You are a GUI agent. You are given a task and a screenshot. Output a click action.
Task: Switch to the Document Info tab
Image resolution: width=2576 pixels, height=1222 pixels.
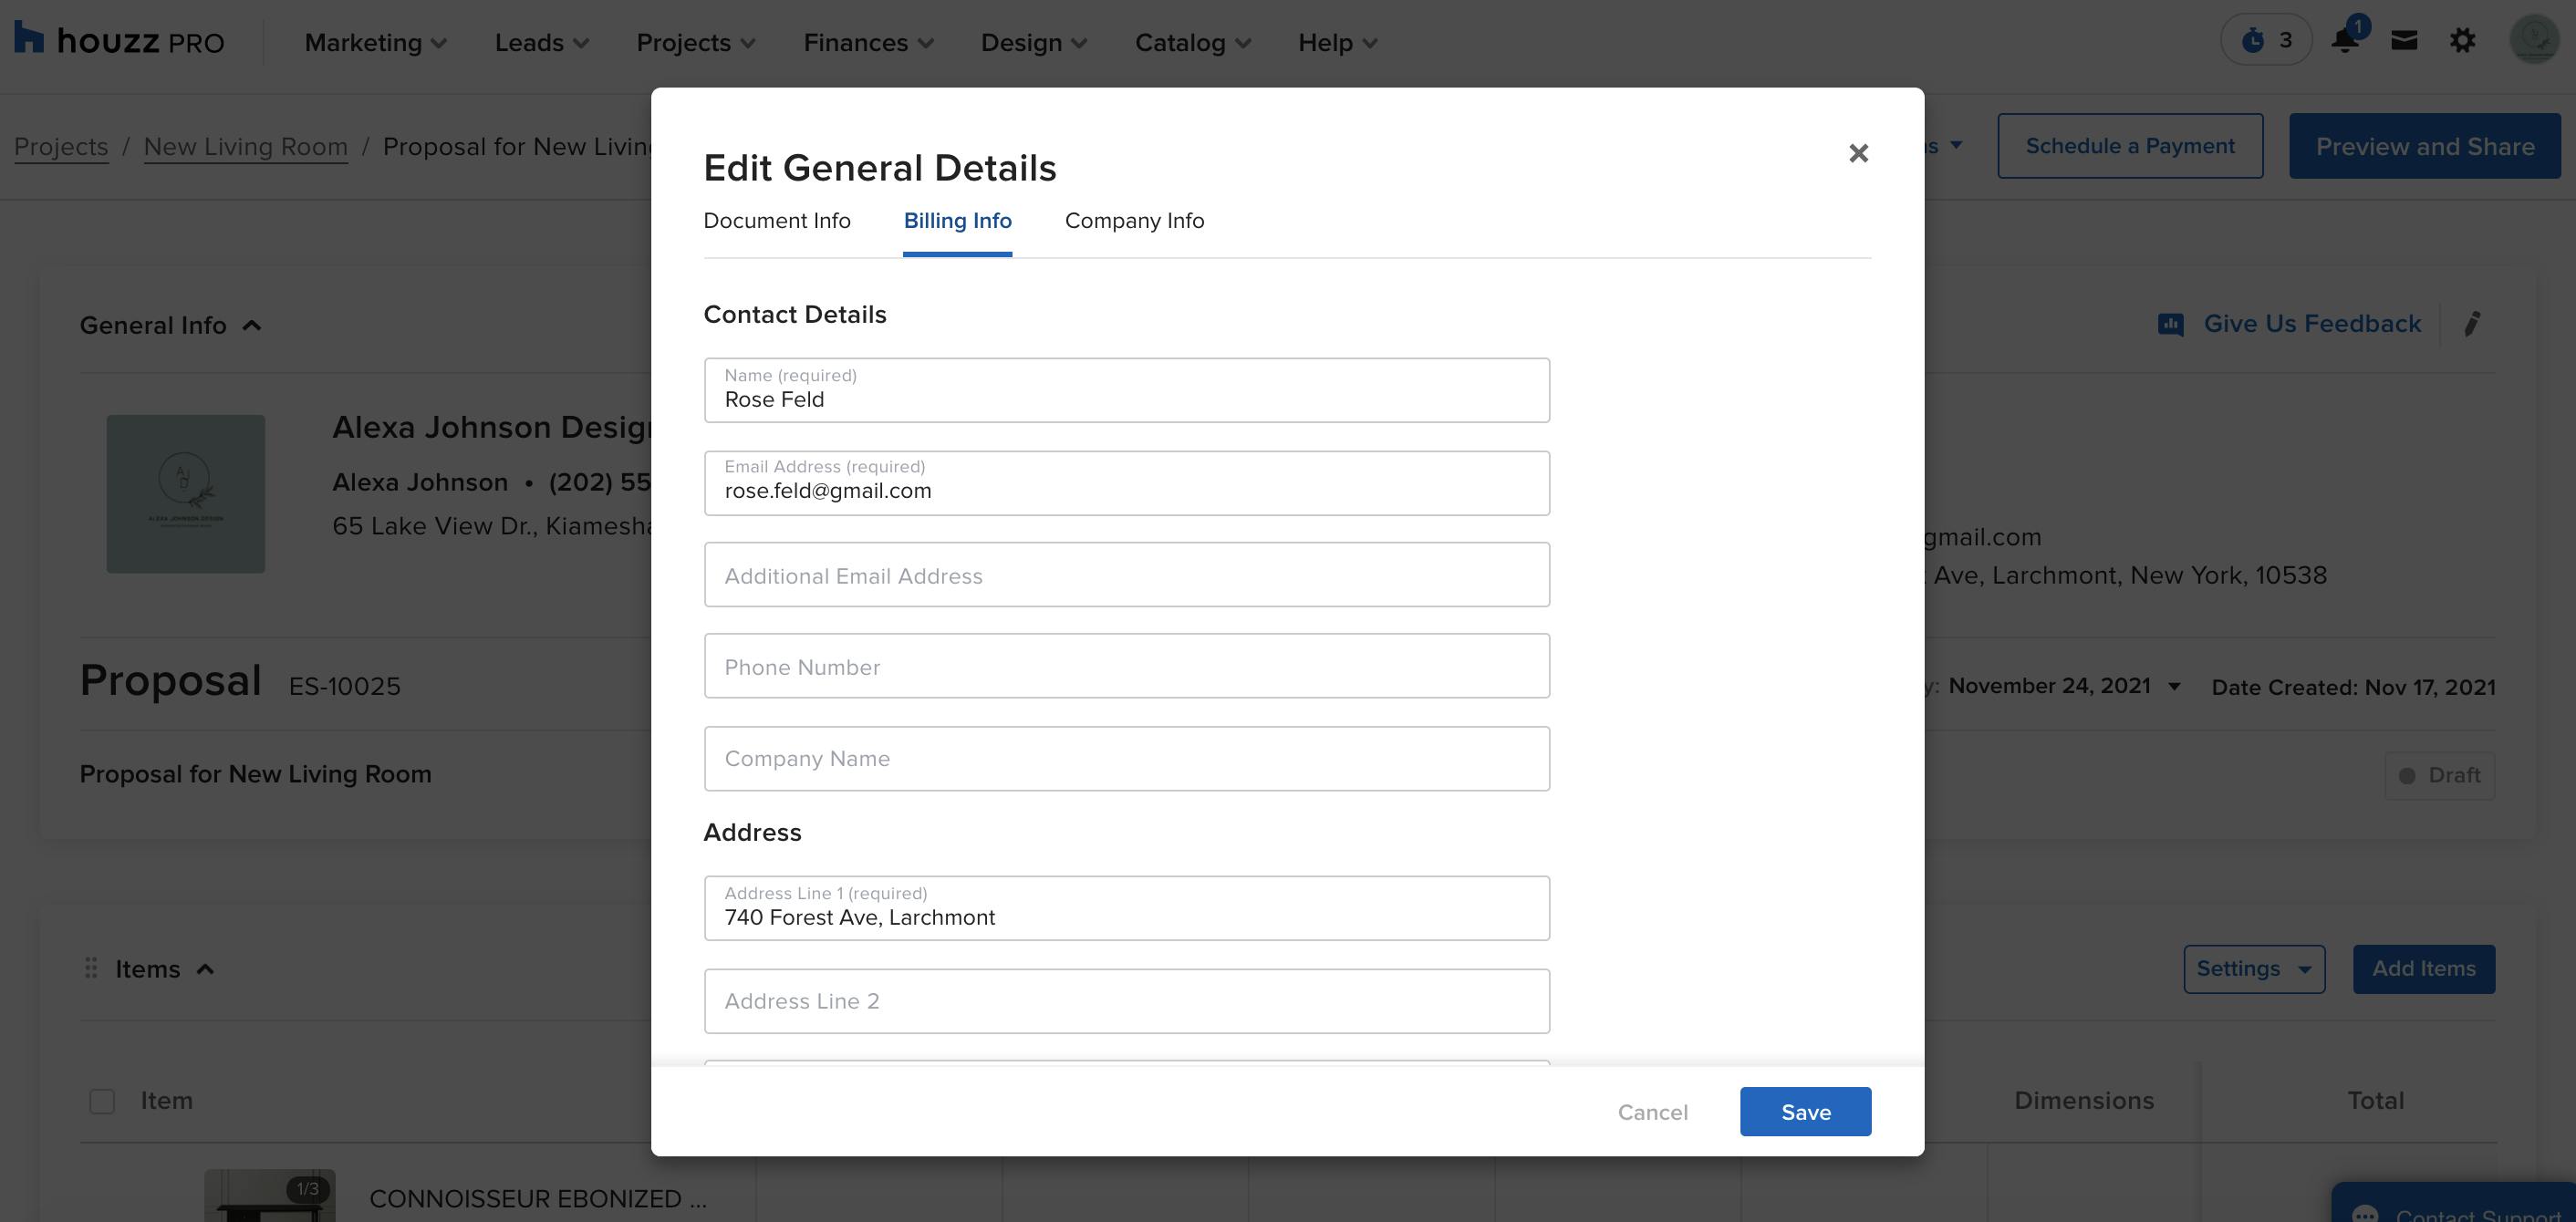tap(777, 221)
